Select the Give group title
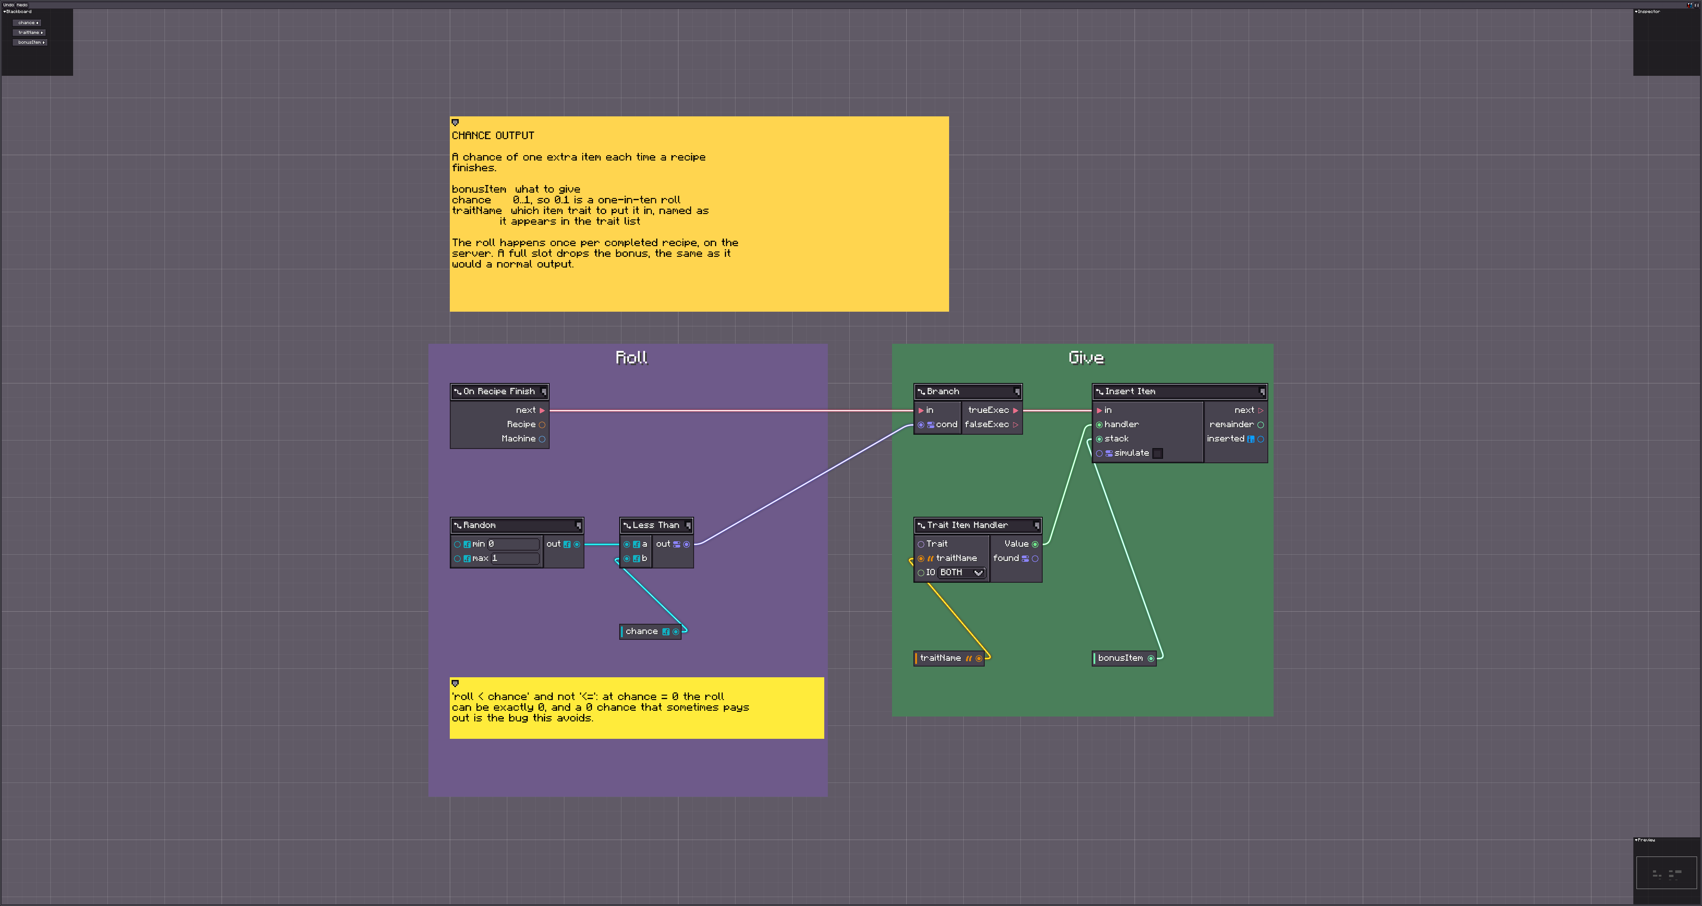The image size is (1702, 906). tap(1086, 358)
